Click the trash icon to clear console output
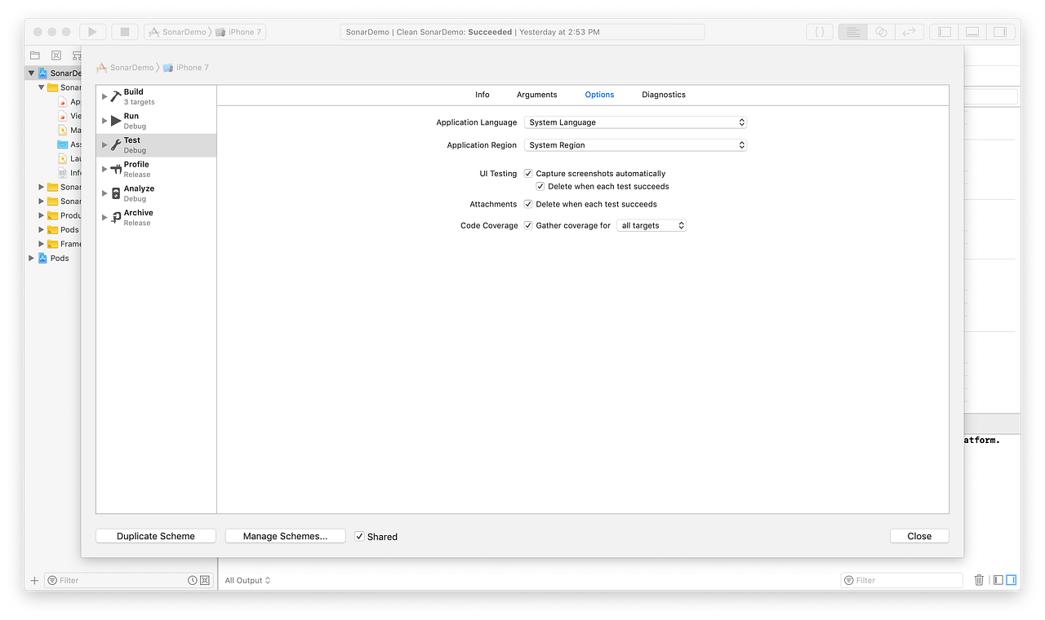1045x620 pixels. point(979,580)
